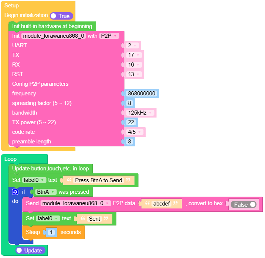The image size is (265, 258).
Task: Open the P2P mode dropdown
Action: [109, 36]
